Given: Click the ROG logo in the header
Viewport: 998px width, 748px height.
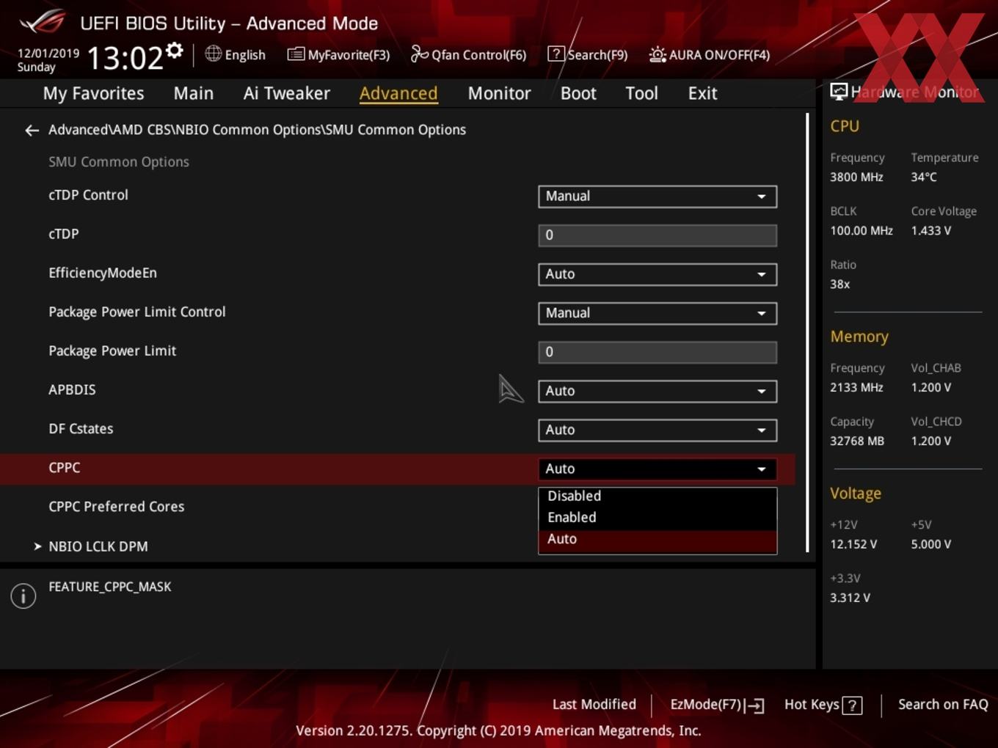Looking at the screenshot, I should pyautogui.click(x=43, y=22).
